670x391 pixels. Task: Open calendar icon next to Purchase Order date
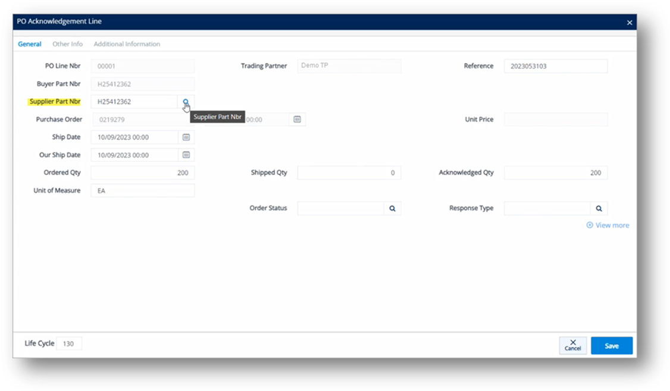point(297,119)
